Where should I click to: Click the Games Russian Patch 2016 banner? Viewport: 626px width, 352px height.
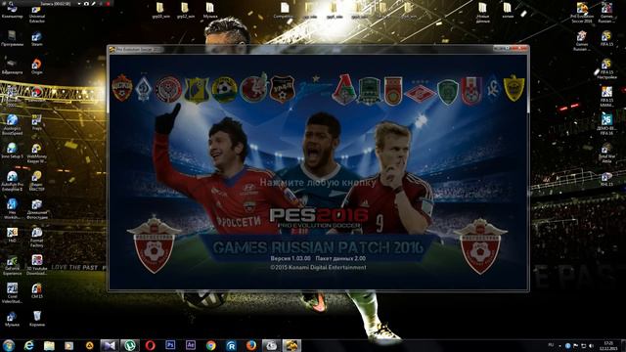(x=318, y=247)
